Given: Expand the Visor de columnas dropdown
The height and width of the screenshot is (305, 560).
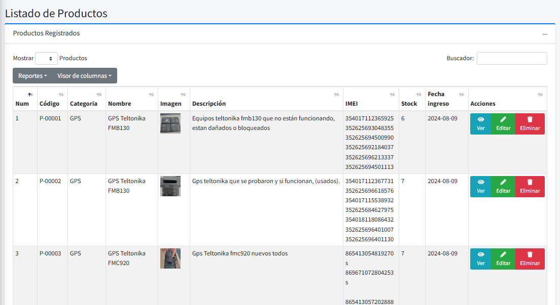Looking at the screenshot, I should pos(84,76).
